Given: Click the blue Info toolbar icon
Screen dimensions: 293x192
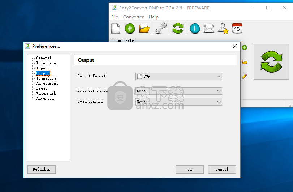Looking at the screenshot, I should (195, 28).
